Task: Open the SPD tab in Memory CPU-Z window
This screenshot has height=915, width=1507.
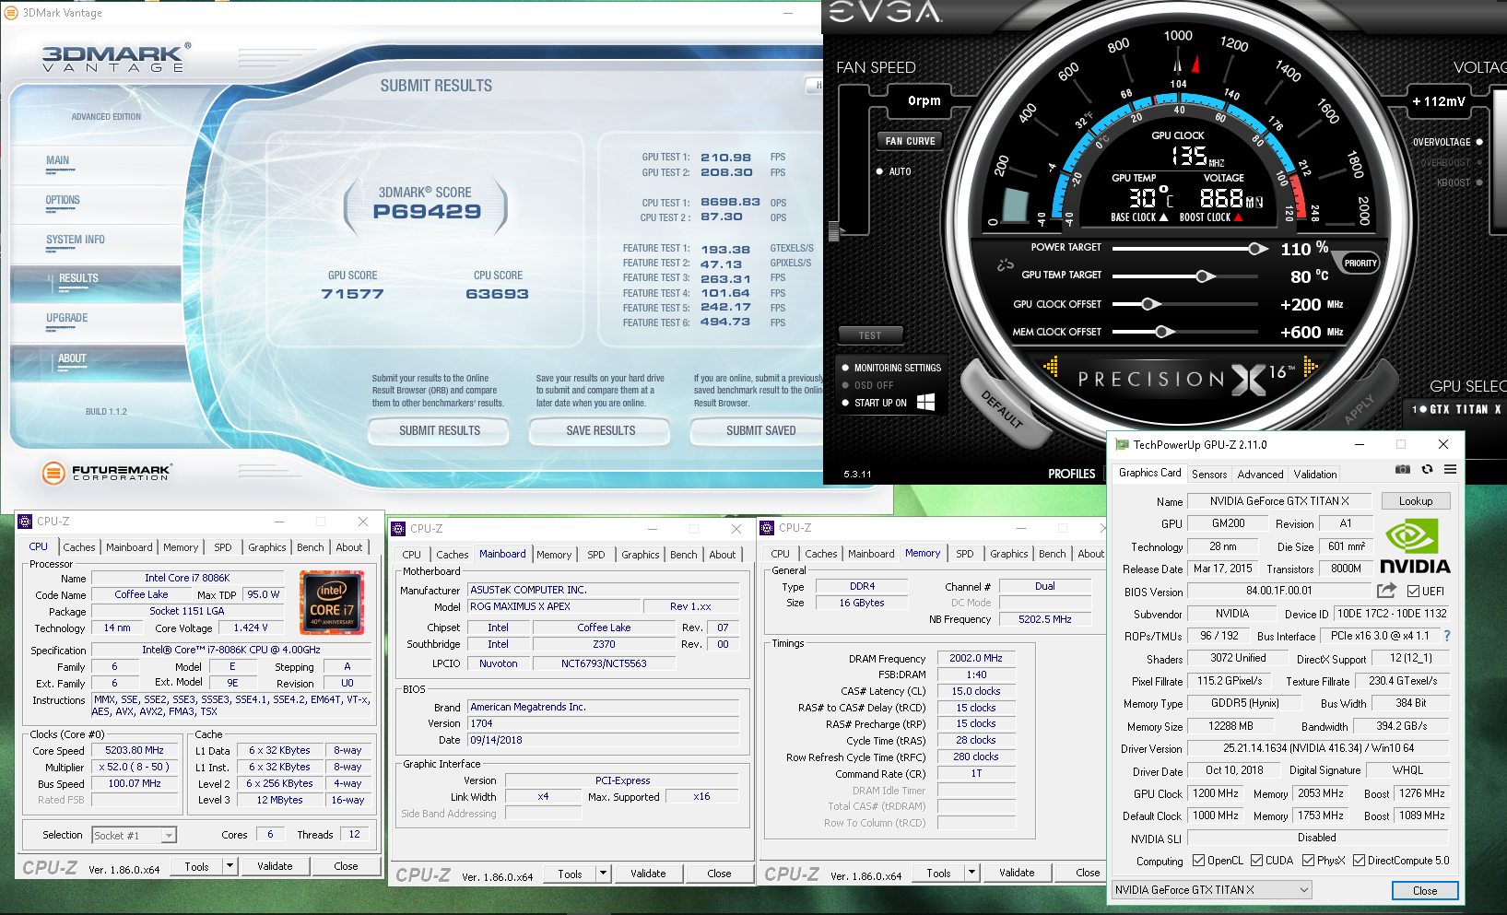Action: pos(965,554)
